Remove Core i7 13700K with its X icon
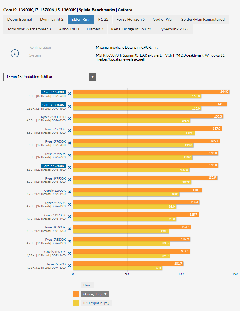 pyautogui.click(x=70, y=106)
